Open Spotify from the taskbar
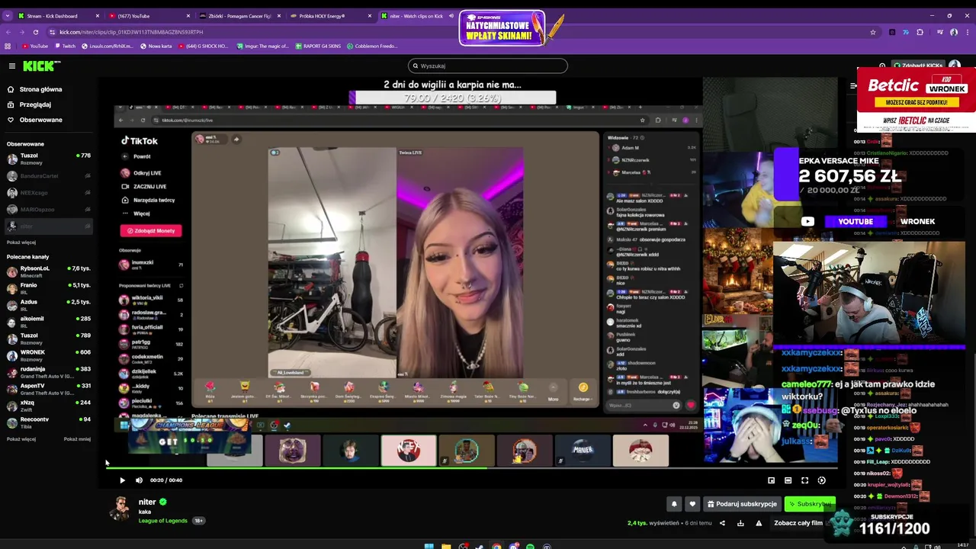The image size is (976, 549). pyautogui.click(x=530, y=546)
